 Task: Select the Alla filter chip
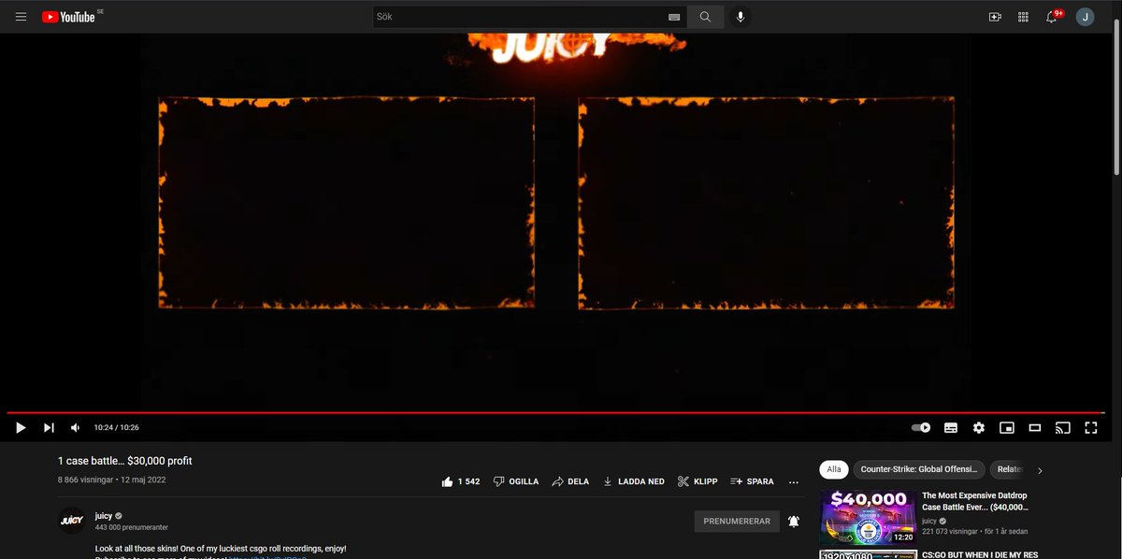[x=834, y=469]
